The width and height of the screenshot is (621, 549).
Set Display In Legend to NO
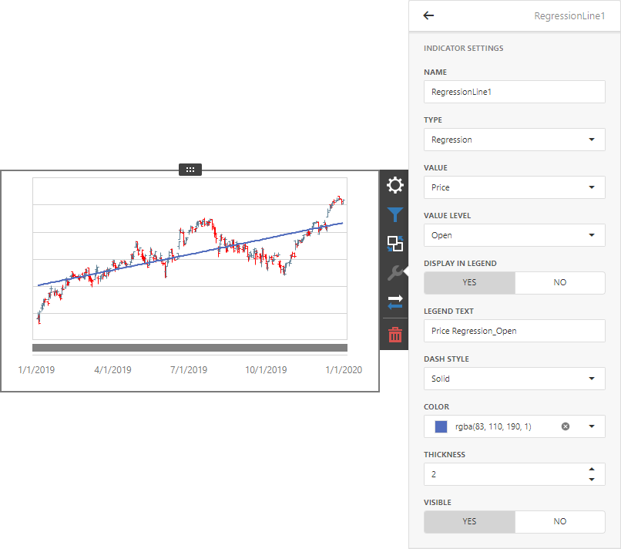[x=560, y=283]
